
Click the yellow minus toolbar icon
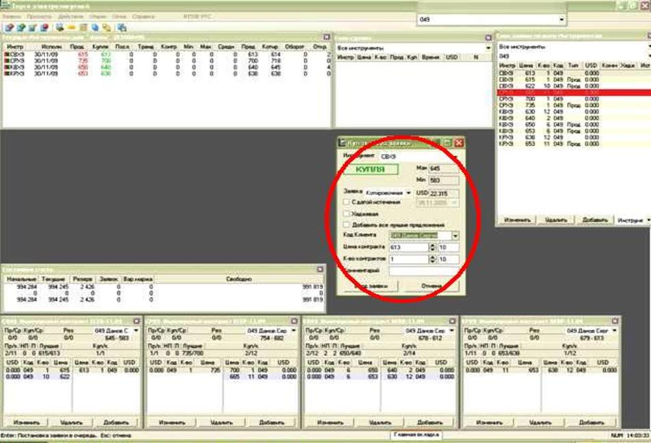click(x=71, y=27)
